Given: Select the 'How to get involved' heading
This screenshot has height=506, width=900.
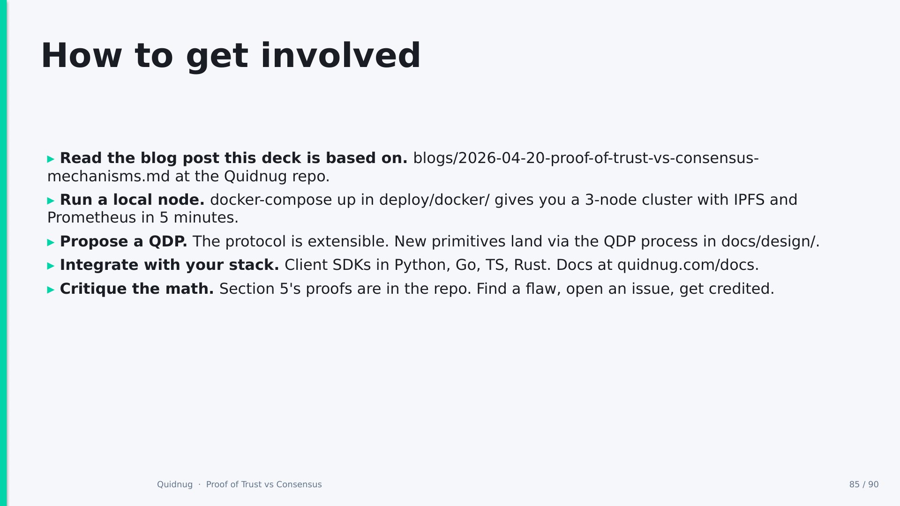Looking at the screenshot, I should 231,56.
